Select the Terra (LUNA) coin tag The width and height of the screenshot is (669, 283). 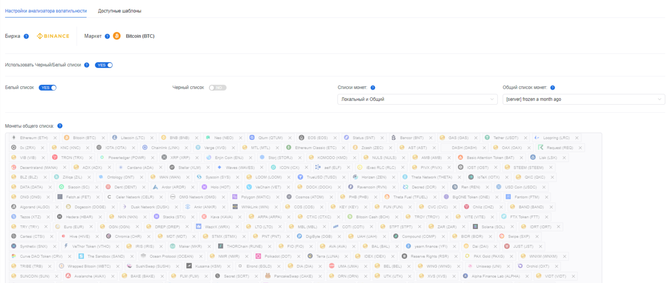pos(327,256)
